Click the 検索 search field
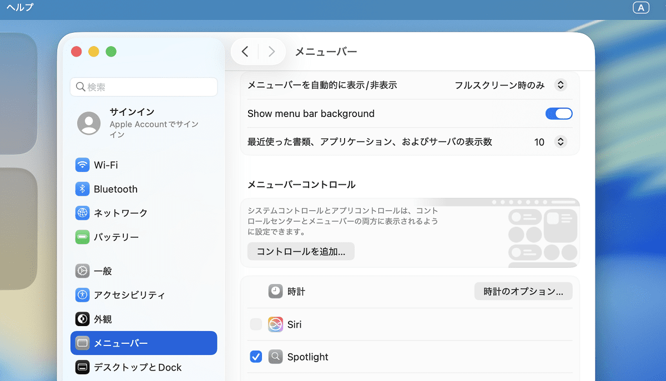The image size is (666, 381). pyautogui.click(x=144, y=87)
